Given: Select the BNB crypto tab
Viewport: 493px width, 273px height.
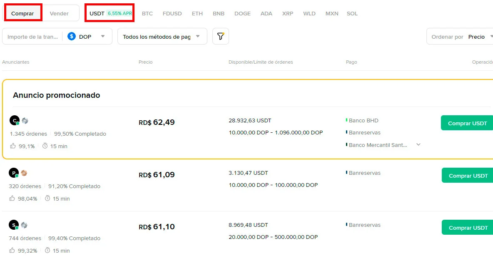Looking at the screenshot, I should tap(219, 13).
